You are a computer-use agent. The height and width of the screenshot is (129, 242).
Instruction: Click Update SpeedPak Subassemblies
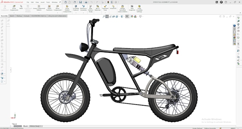122,9
